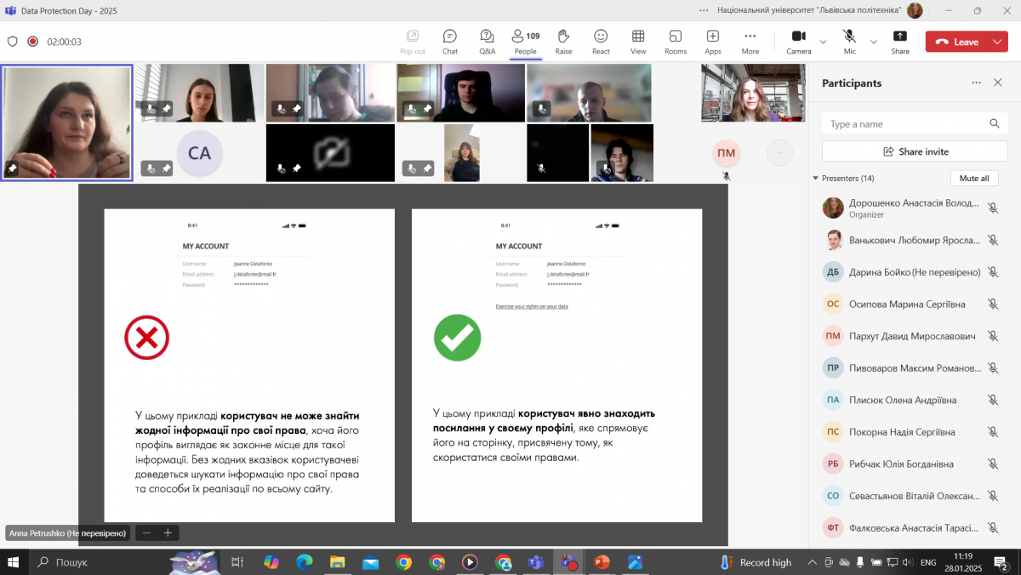
Task: Open the Apps panel
Action: 713,42
